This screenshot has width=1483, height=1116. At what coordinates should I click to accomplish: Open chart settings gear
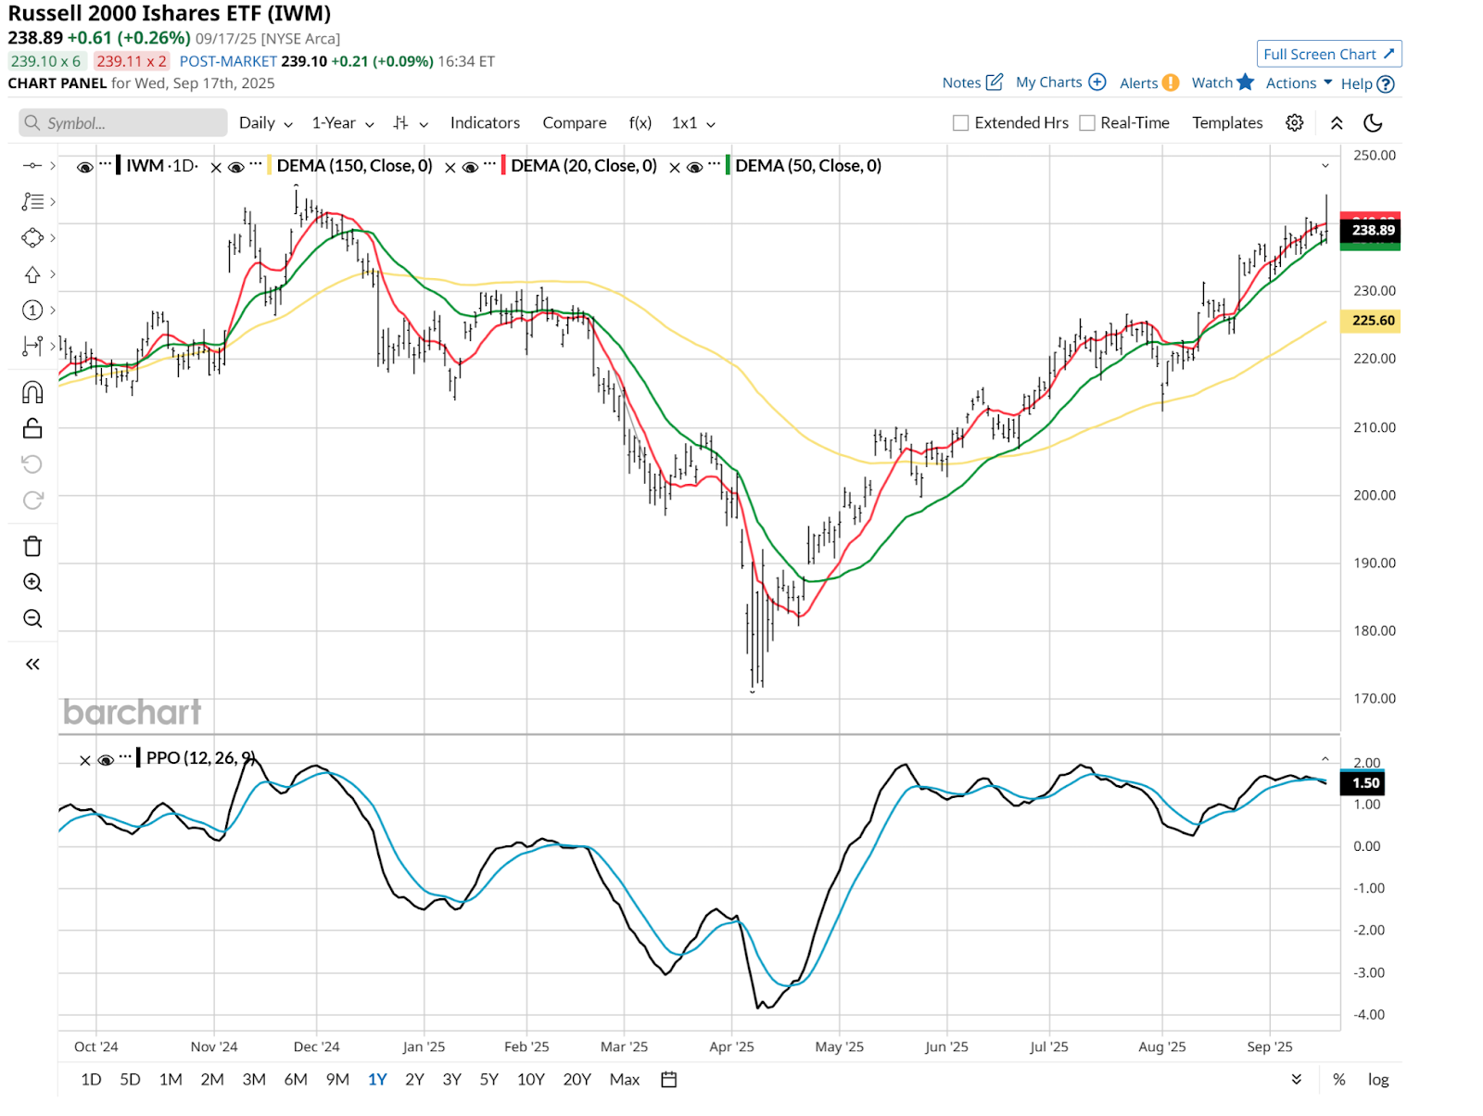click(1295, 122)
